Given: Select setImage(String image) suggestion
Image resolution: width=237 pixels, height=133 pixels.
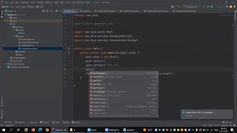Looking at the screenshot, I should click(123, 92).
